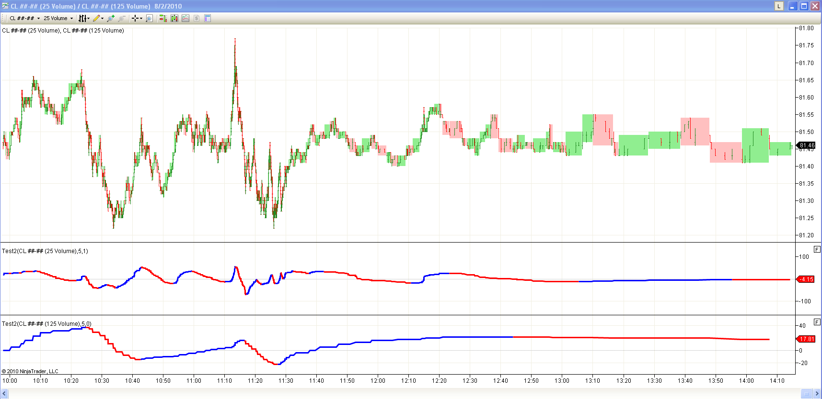The image size is (822, 399).
Task: Click the 81.20 price axis label
Action: click(806, 235)
